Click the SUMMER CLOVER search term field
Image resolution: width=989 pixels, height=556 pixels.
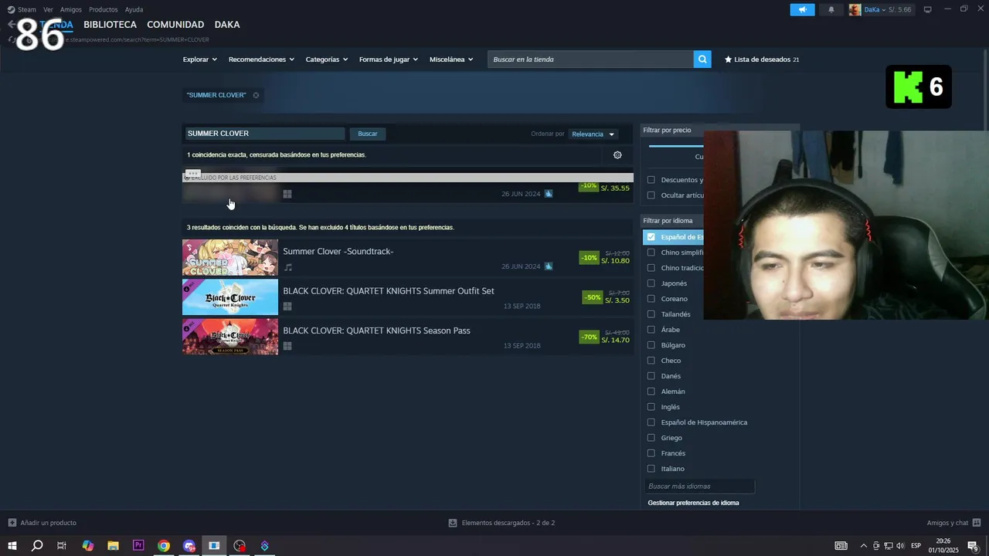[x=264, y=134]
